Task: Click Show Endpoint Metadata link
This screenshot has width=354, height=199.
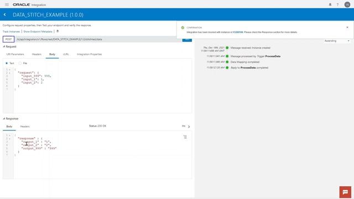Action: tap(38, 32)
